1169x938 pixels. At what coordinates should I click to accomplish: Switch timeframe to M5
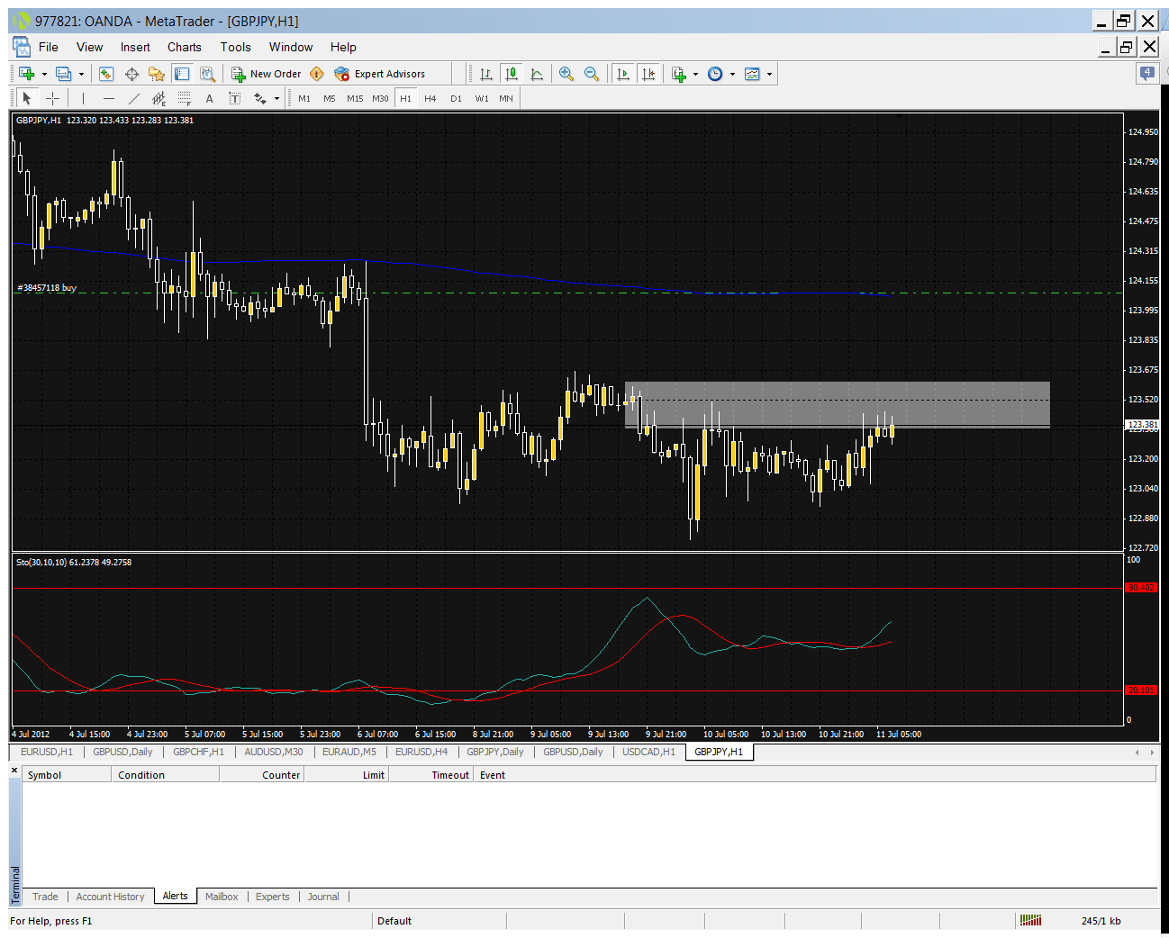pyautogui.click(x=330, y=98)
